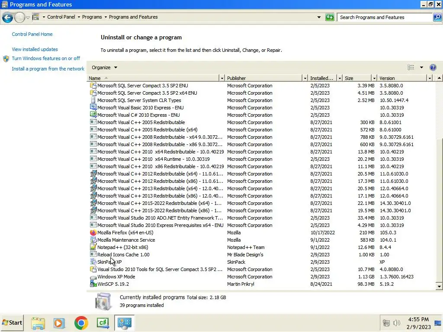Click in the Search Programs and Features box
This screenshot has height=332, width=443.
coord(385,17)
